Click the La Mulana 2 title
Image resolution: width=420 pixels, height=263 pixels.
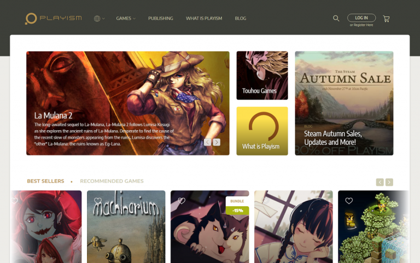[x=53, y=116]
